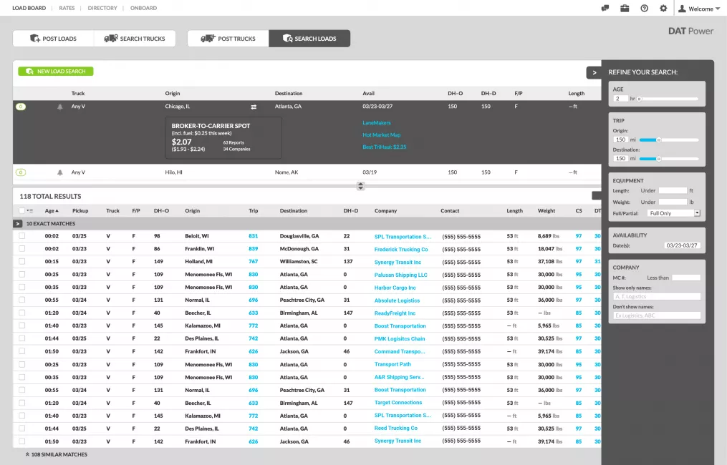Open Best TriHaul $2.35 link

(x=385, y=147)
